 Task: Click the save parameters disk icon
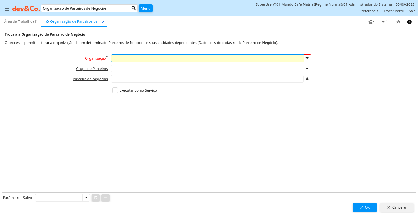coord(95,198)
